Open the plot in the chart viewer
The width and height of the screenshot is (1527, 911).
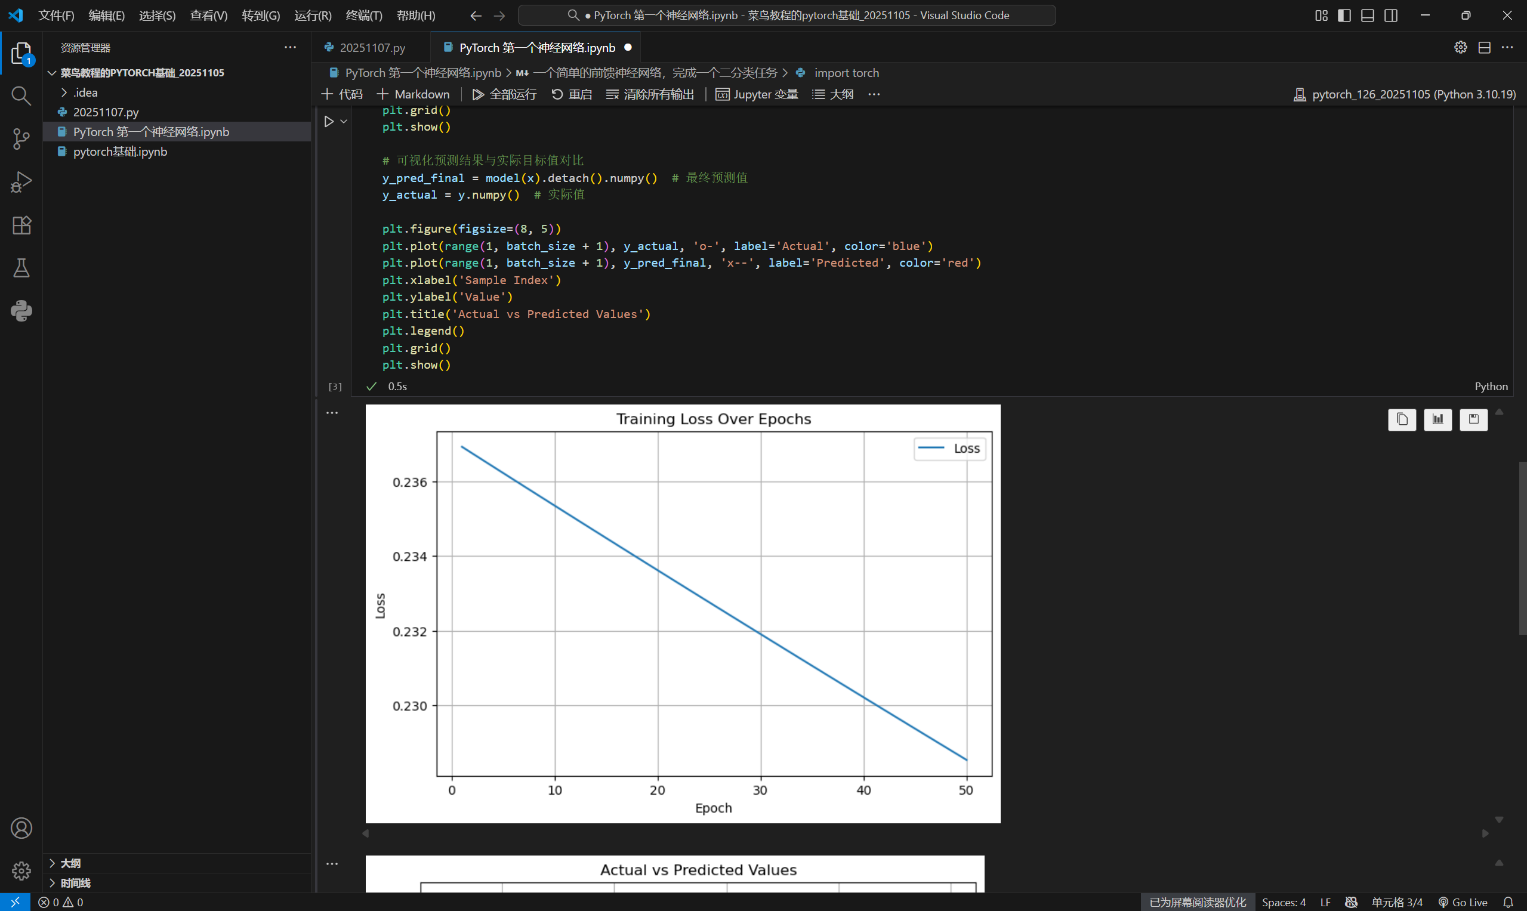coord(1437,419)
